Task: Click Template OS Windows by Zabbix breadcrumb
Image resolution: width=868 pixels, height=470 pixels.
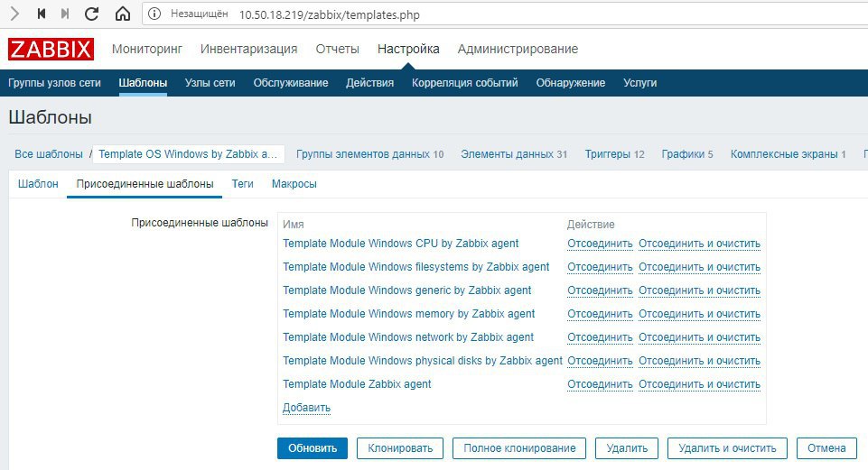Action: click(x=188, y=154)
